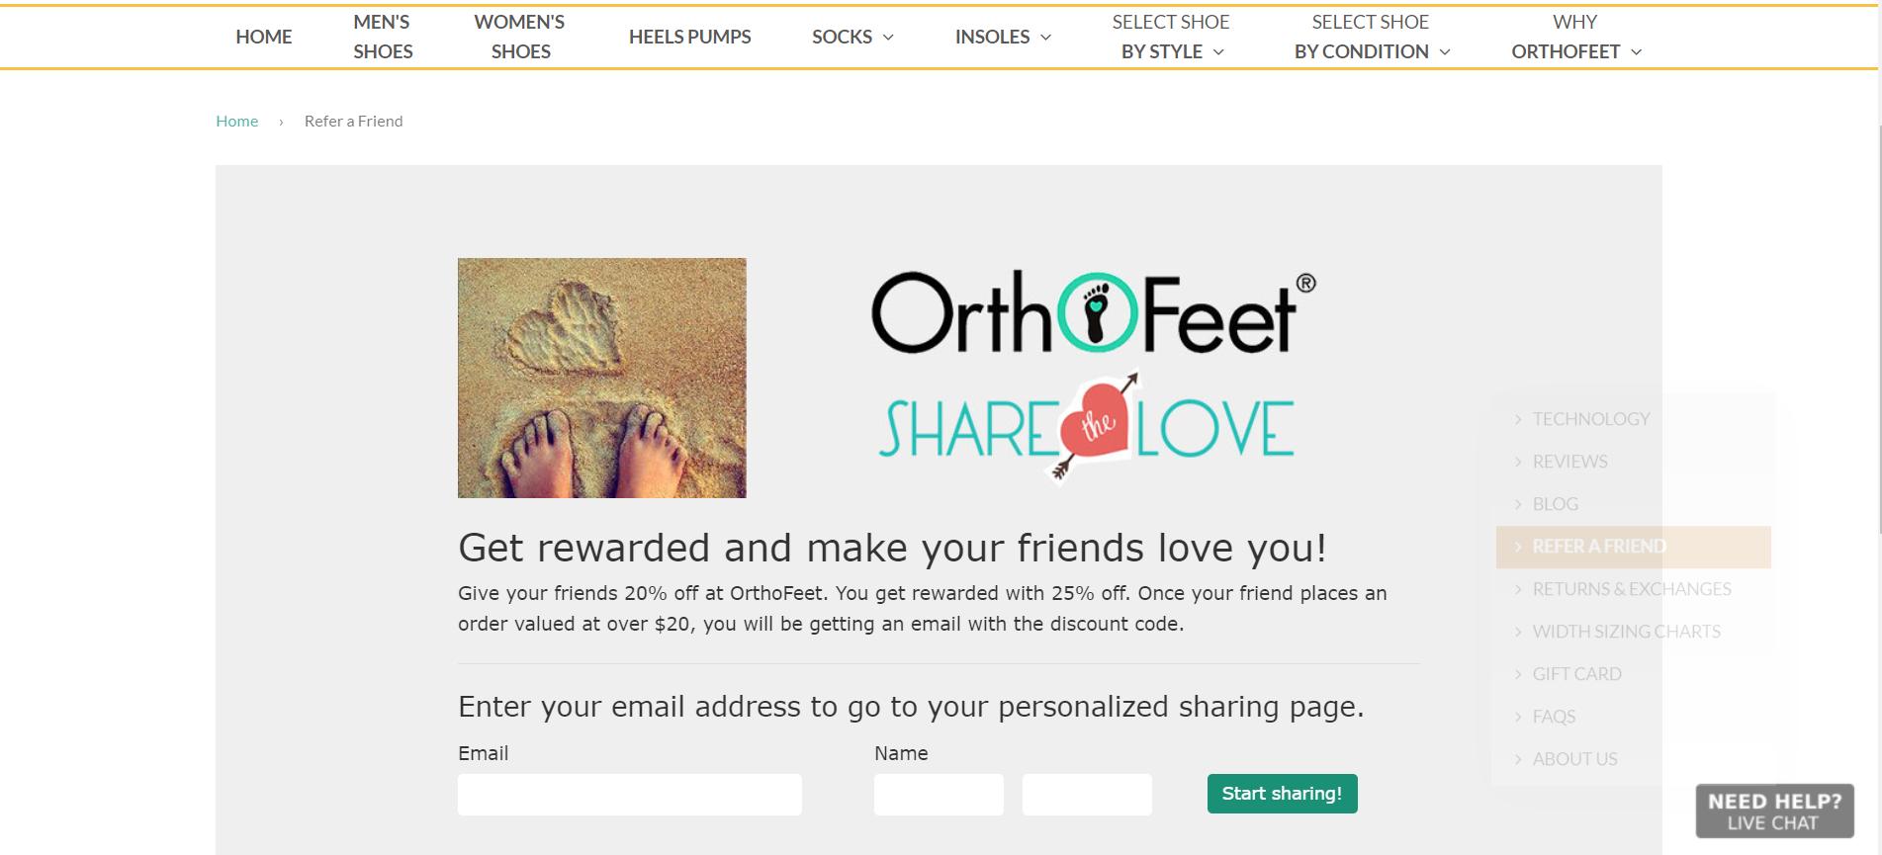Open the Men's Shoes menu item
The height and width of the screenshot is (855, 1882).
[383, 37]
